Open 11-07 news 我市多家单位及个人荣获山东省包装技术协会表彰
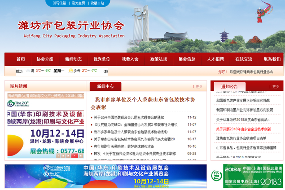Screen dimensions: 285x190 coord(131,132)
